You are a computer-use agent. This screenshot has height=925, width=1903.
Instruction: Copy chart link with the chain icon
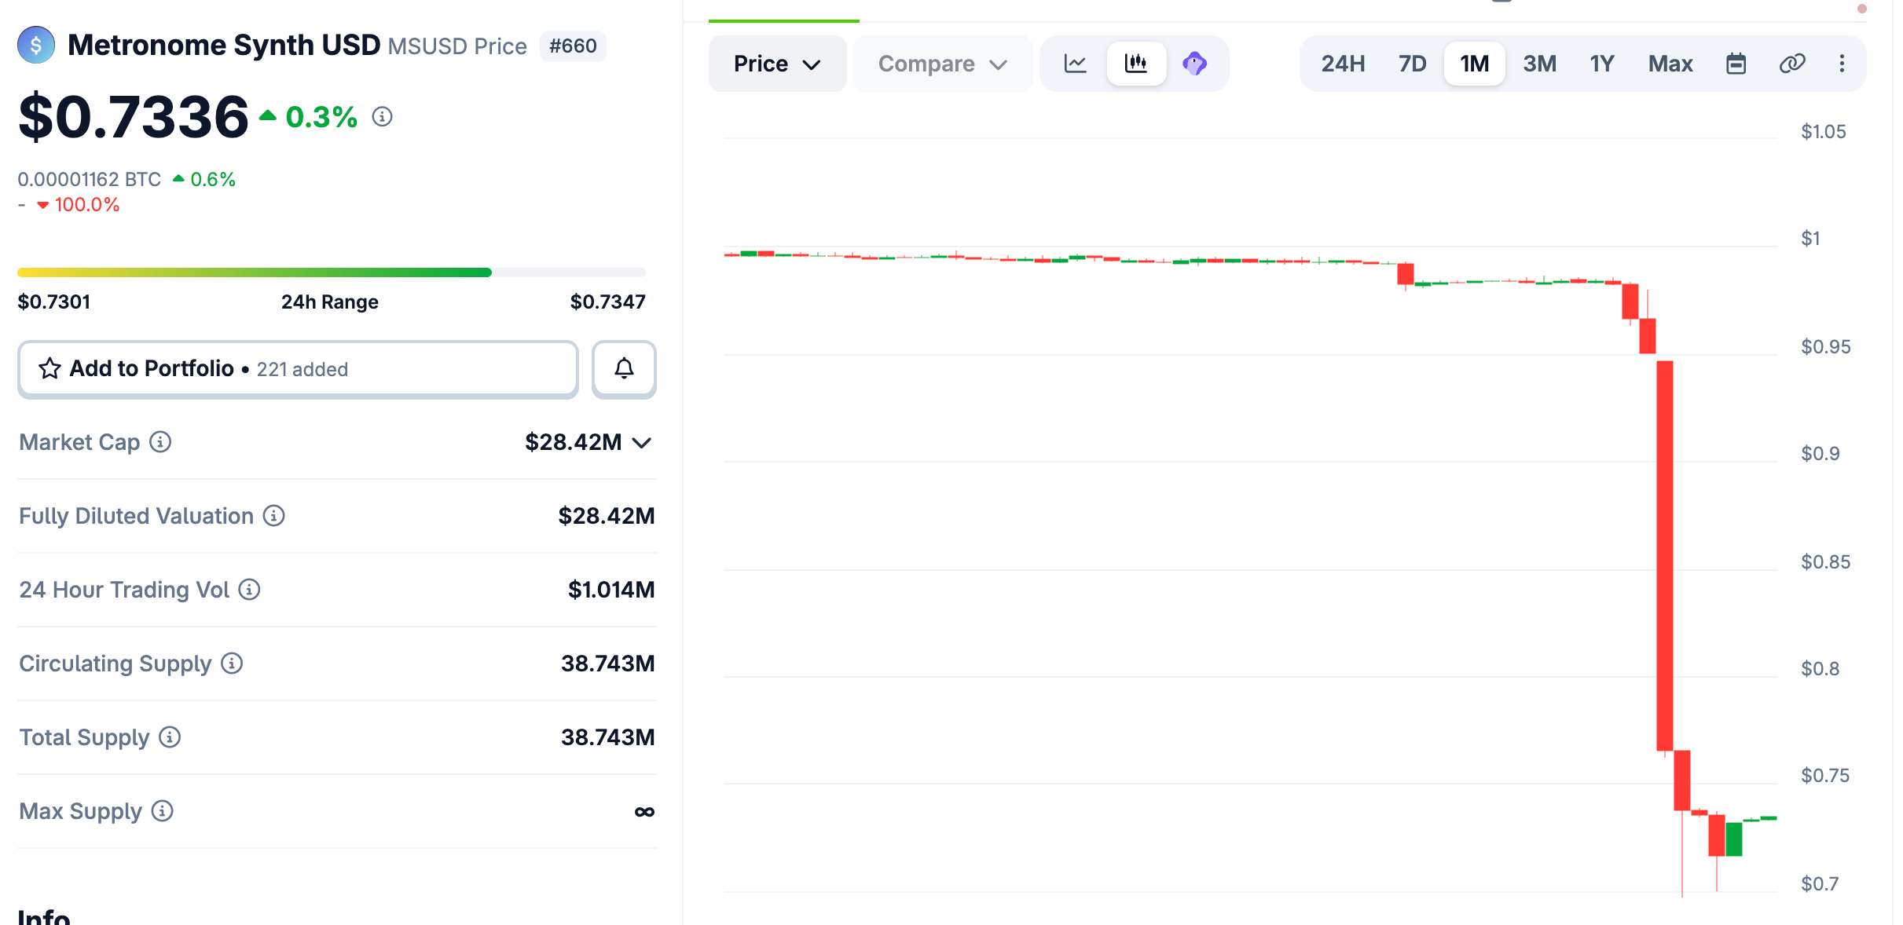[1792, 64]
